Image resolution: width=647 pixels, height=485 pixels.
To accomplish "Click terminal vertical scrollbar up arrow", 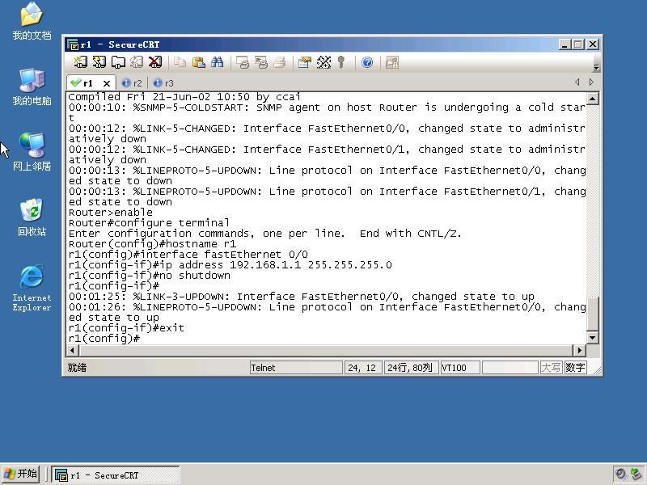I will [x=593, y=99].
